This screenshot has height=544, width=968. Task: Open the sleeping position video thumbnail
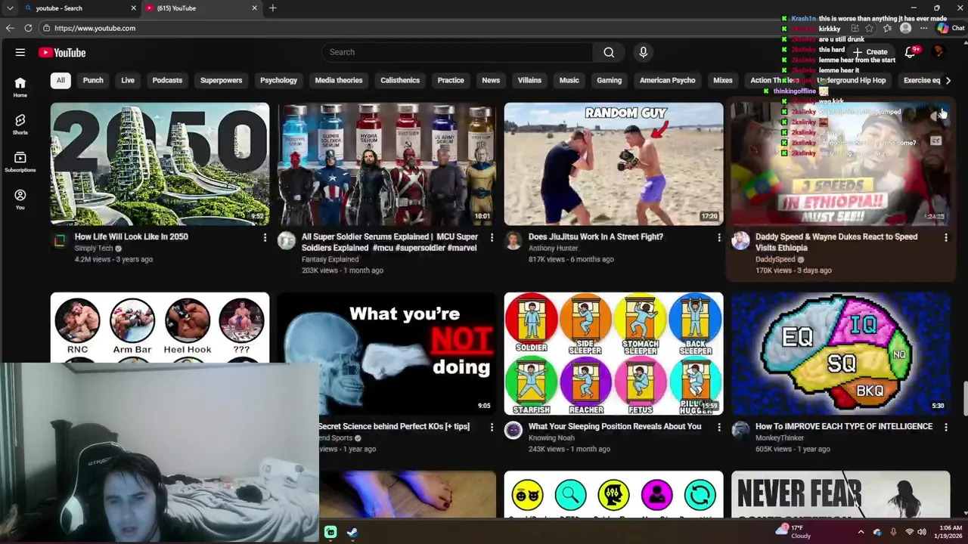point(613,354)
